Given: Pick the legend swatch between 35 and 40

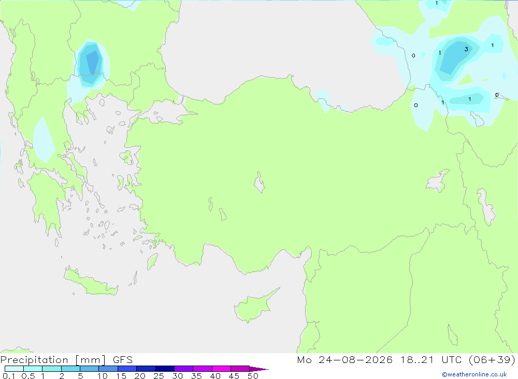Looking at the screenshot, I should pos(203,369).
